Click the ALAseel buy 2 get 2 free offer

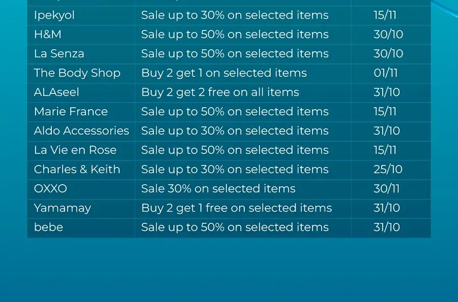click(220, 92)
